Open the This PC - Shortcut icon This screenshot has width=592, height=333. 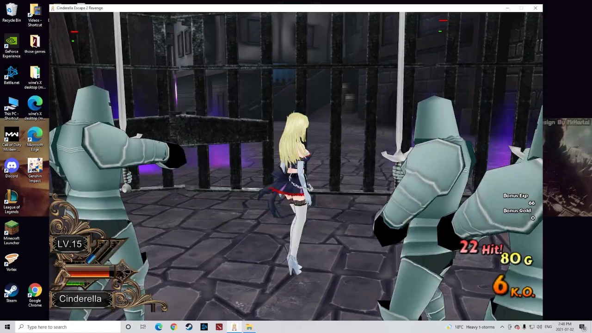(12, 109)
